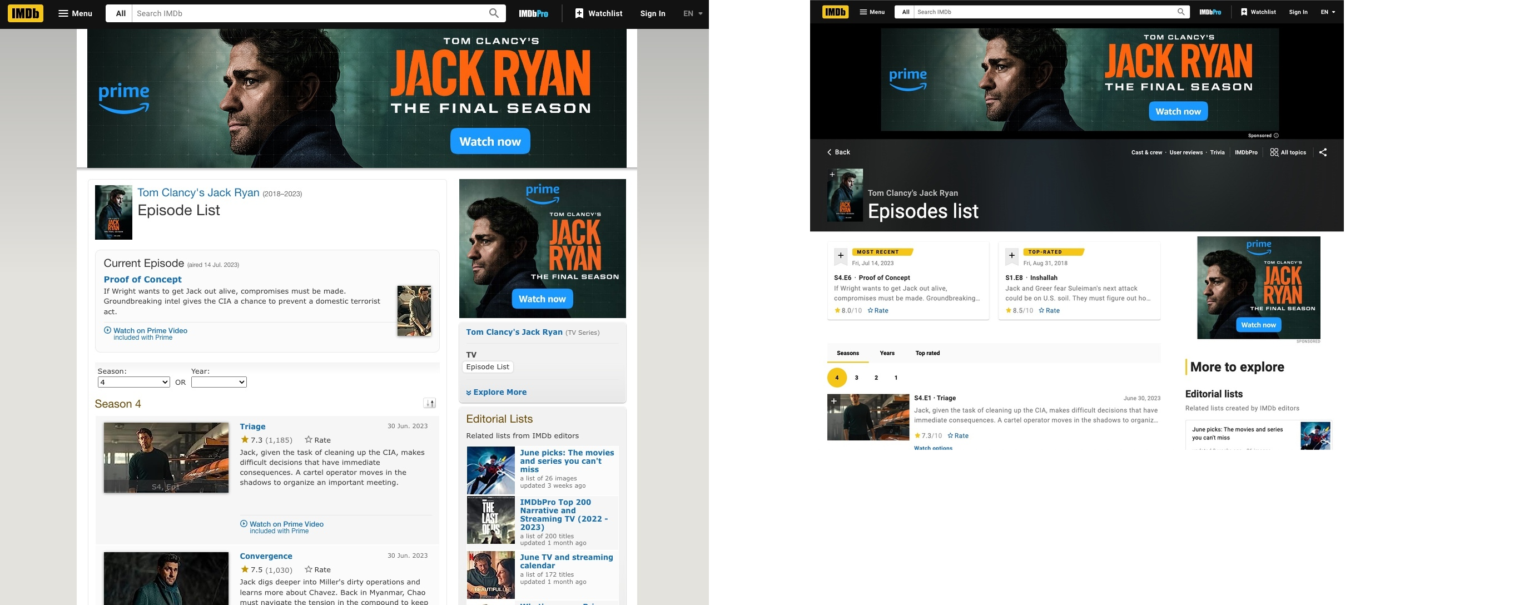Open IMDbPro link in left page header

533,13
